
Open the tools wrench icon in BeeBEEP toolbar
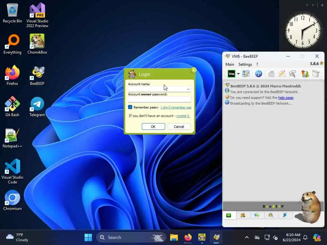point(293,74)
